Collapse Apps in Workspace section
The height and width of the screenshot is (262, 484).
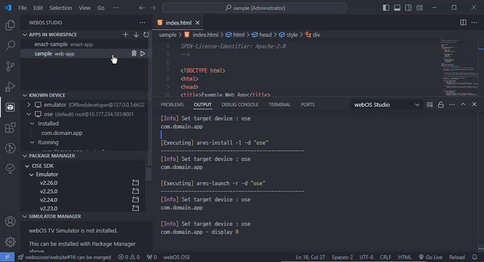pos(25,35)
